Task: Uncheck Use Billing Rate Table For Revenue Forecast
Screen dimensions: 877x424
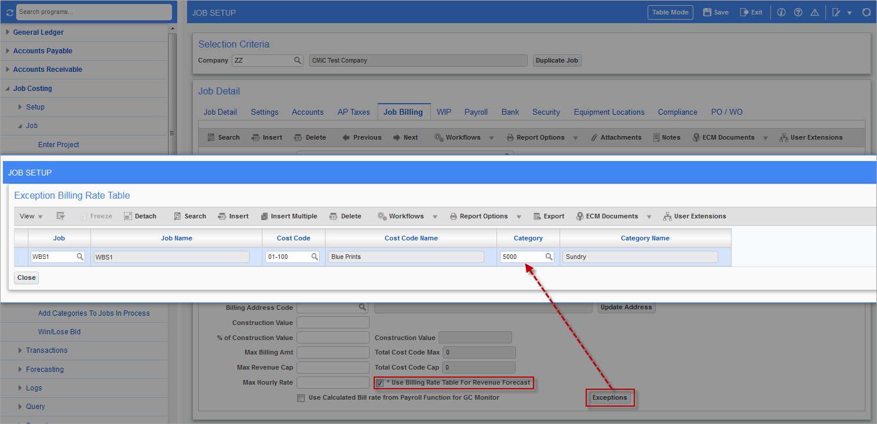Action: point(379,382)
